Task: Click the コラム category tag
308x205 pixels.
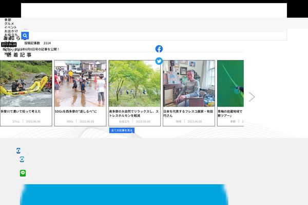Action: click(16, 121)
